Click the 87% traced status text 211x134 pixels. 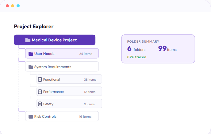(136, 57)
